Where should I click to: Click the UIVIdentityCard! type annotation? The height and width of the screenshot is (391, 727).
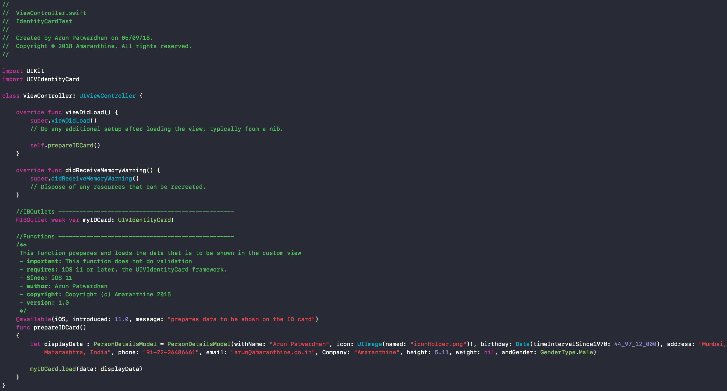(x=146, y=220)
